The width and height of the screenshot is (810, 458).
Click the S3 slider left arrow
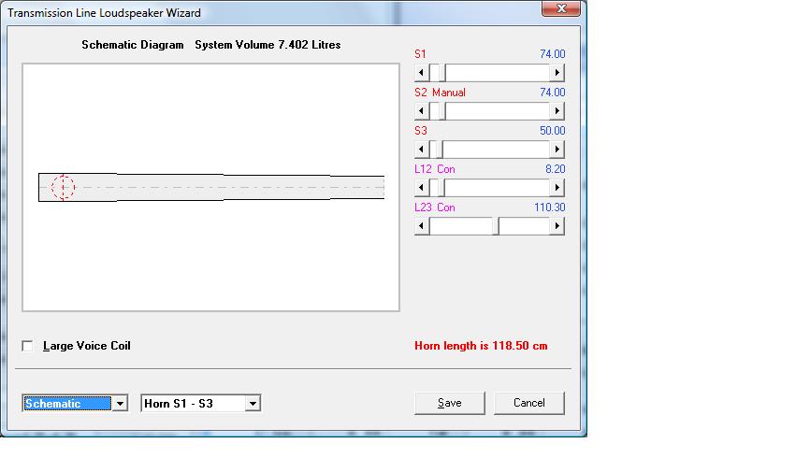point(422,150)
